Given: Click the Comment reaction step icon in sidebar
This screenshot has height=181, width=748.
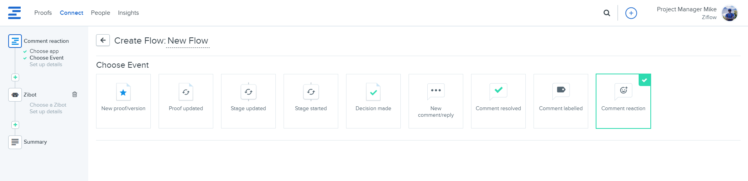Looking at the screenshot, I should (x=15, y=41).
